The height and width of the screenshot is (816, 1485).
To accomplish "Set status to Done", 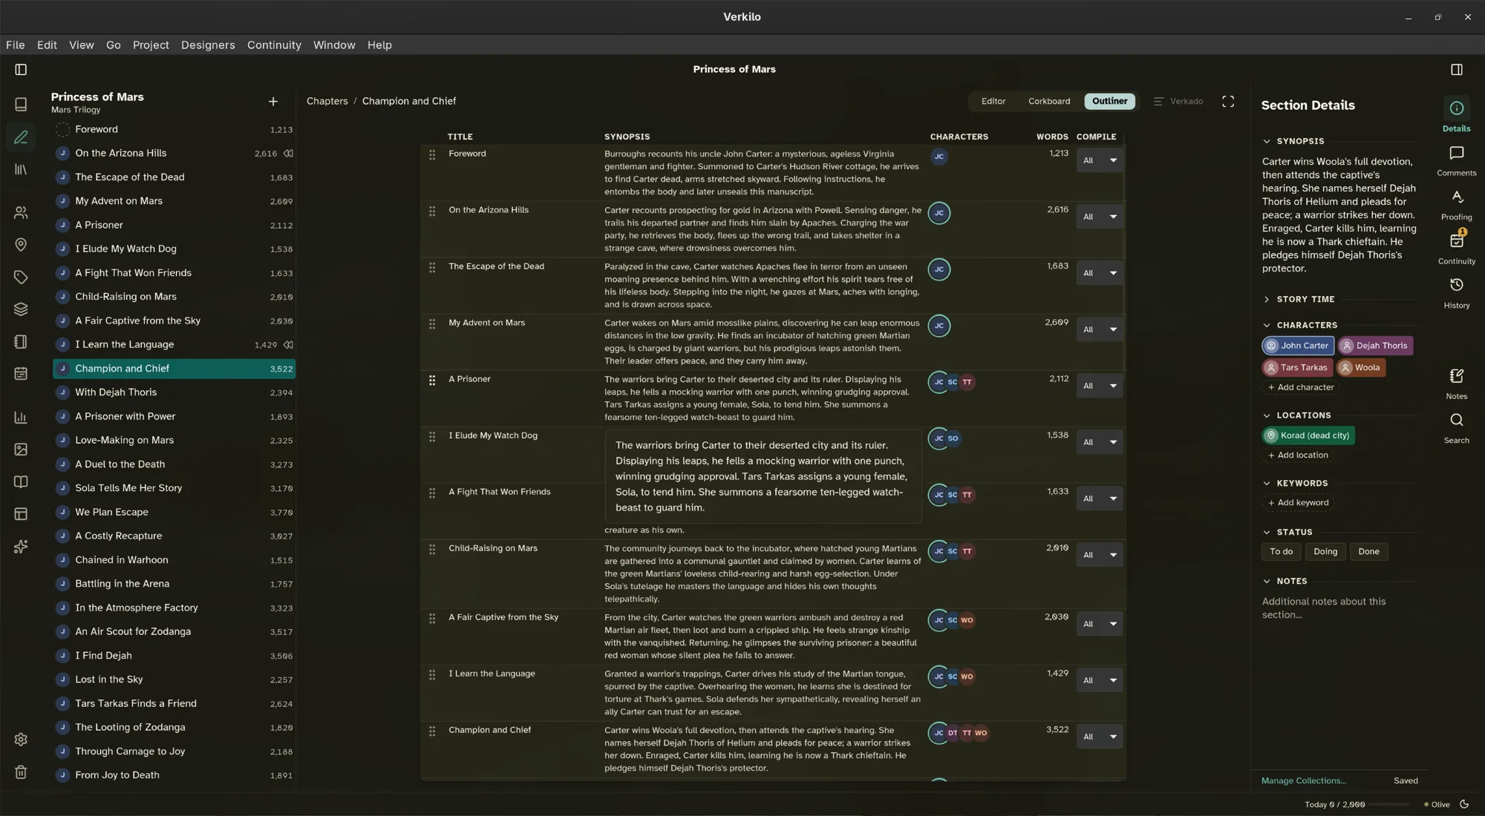I will [1368, 552].
